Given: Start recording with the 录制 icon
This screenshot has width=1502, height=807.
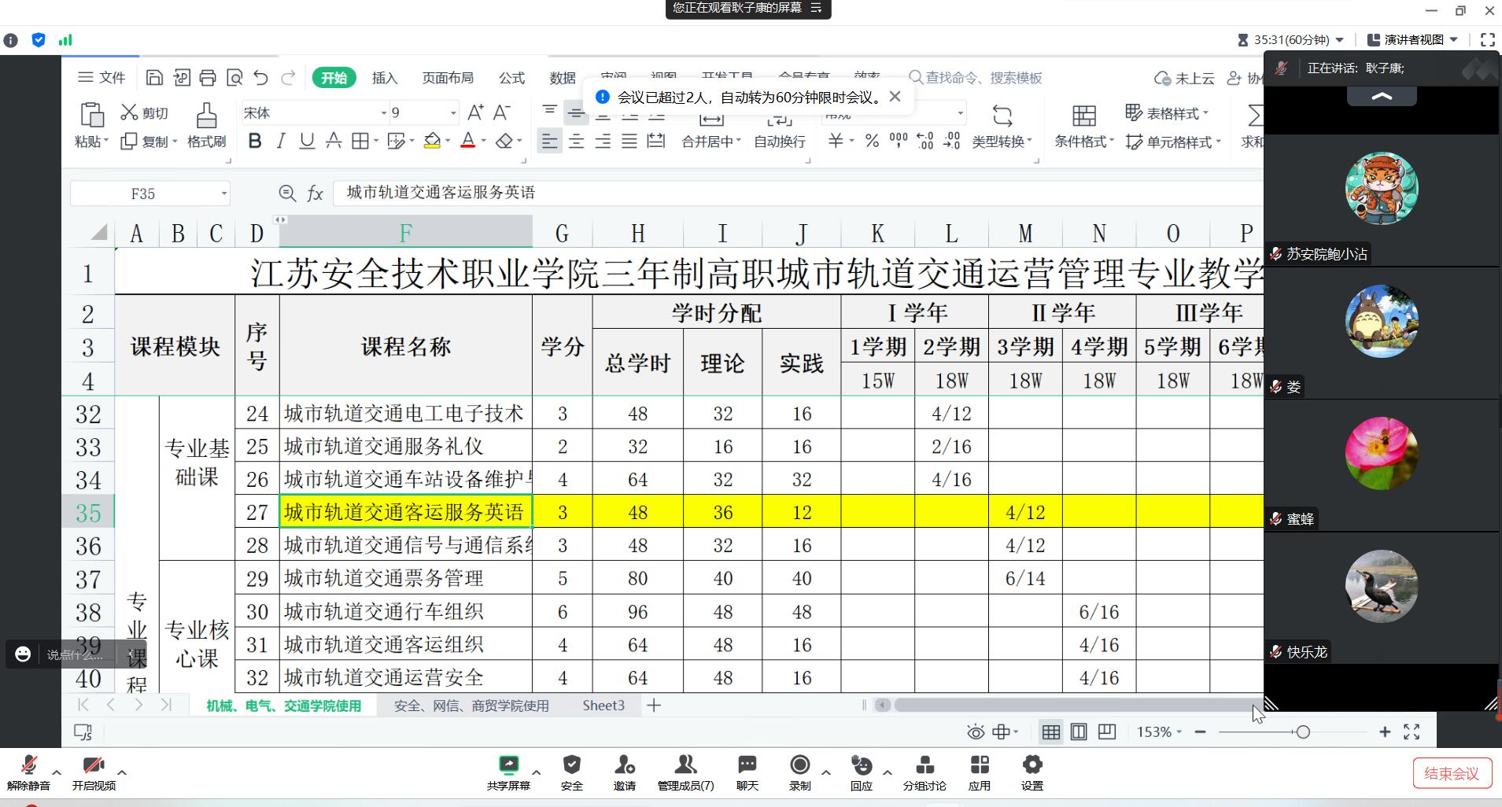Looking at the screenshot, I should click(x=799, y=772).
